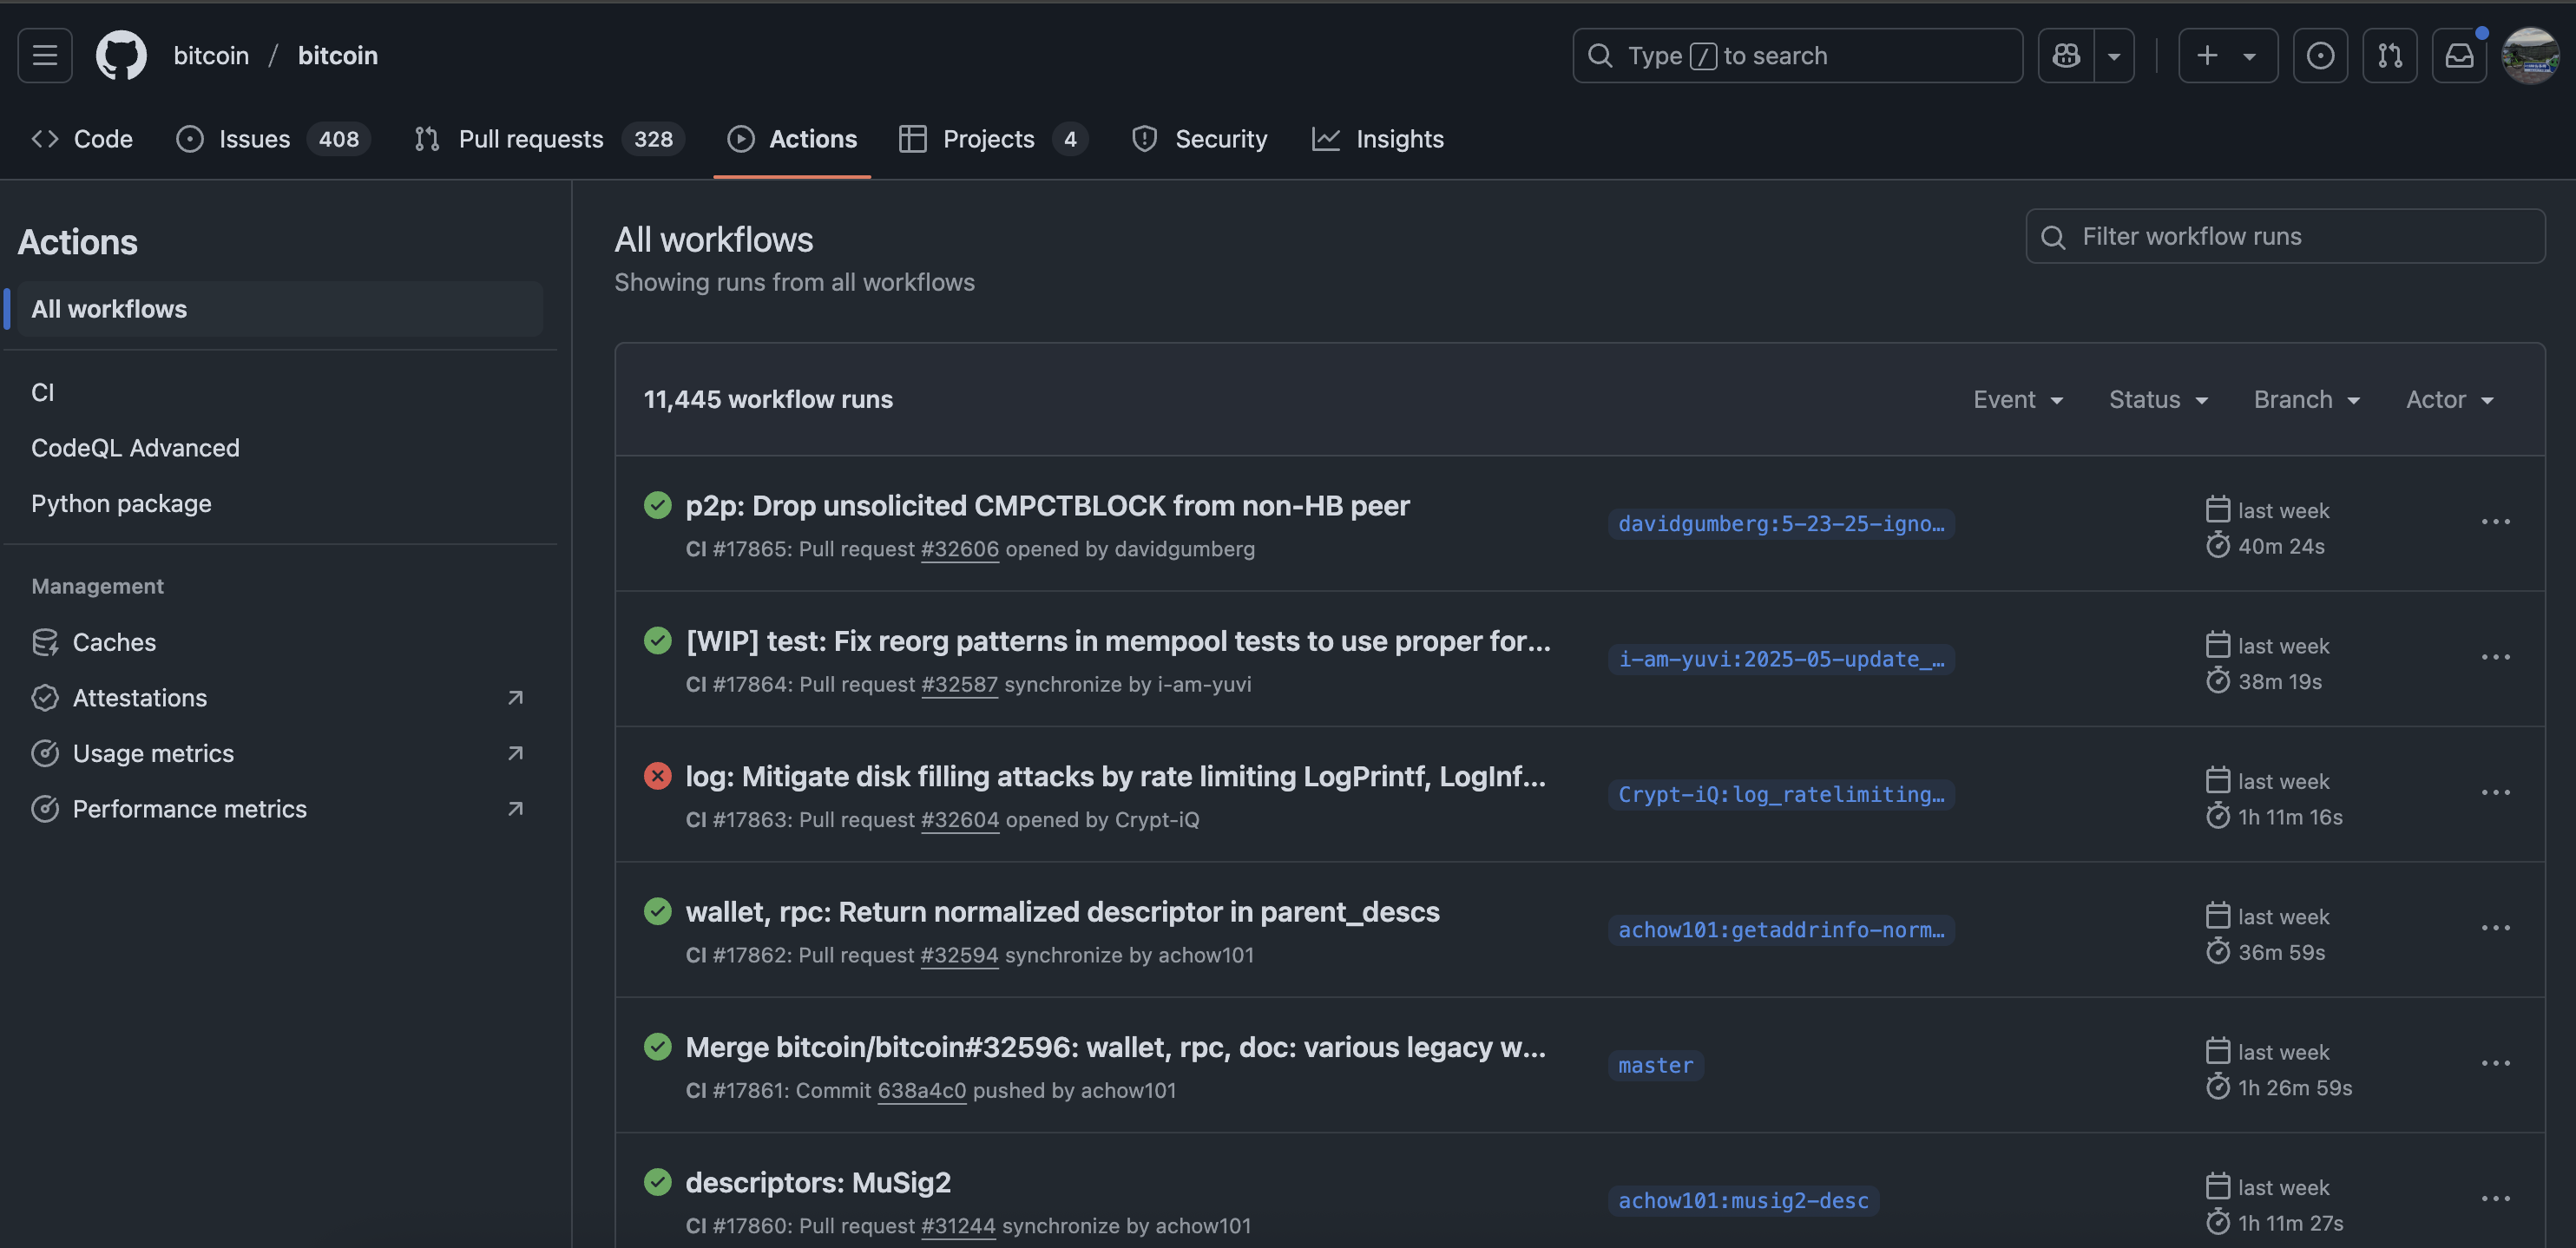
Task: Open the bitcoin repository link
Action: [338, 55]
